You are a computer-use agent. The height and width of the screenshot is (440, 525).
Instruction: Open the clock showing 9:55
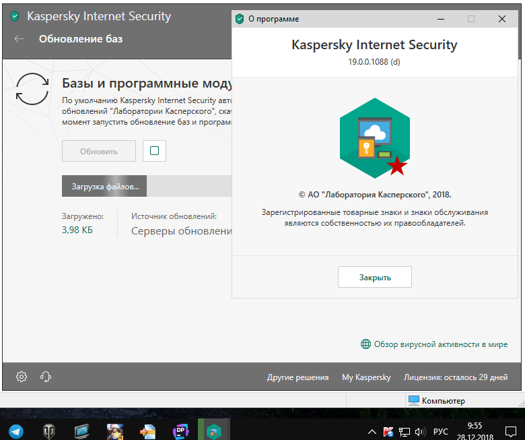click(475, 431)
